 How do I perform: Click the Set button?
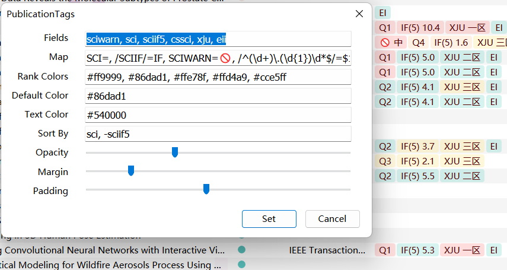pyautogui.click(x=269, y=219)
